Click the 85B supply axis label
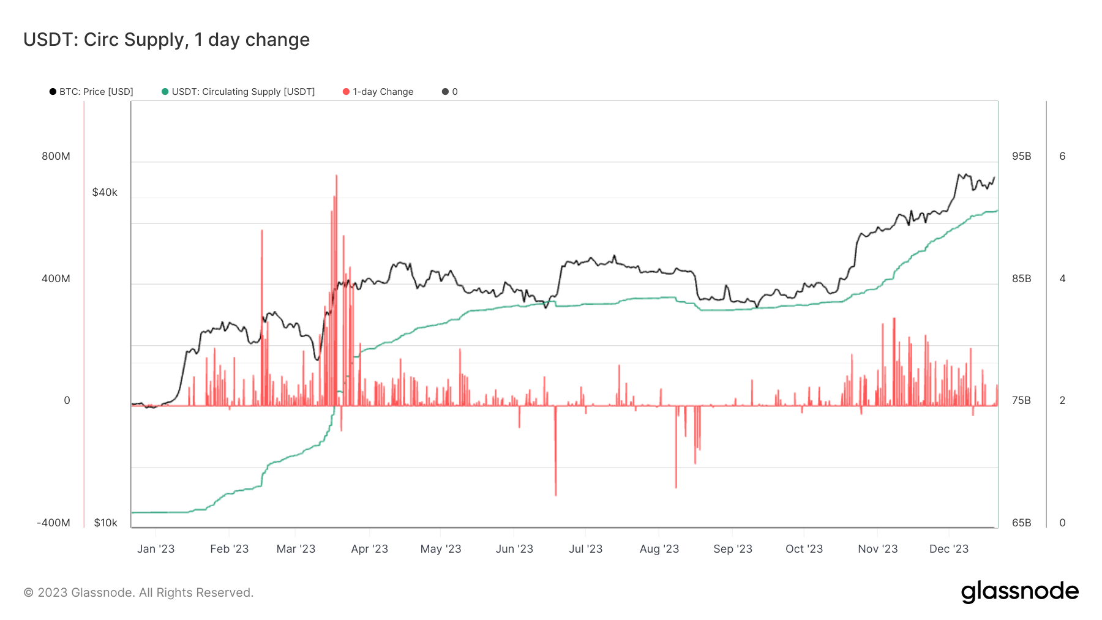Screen dimensions: 1102x620 (x=1021, y=278)
